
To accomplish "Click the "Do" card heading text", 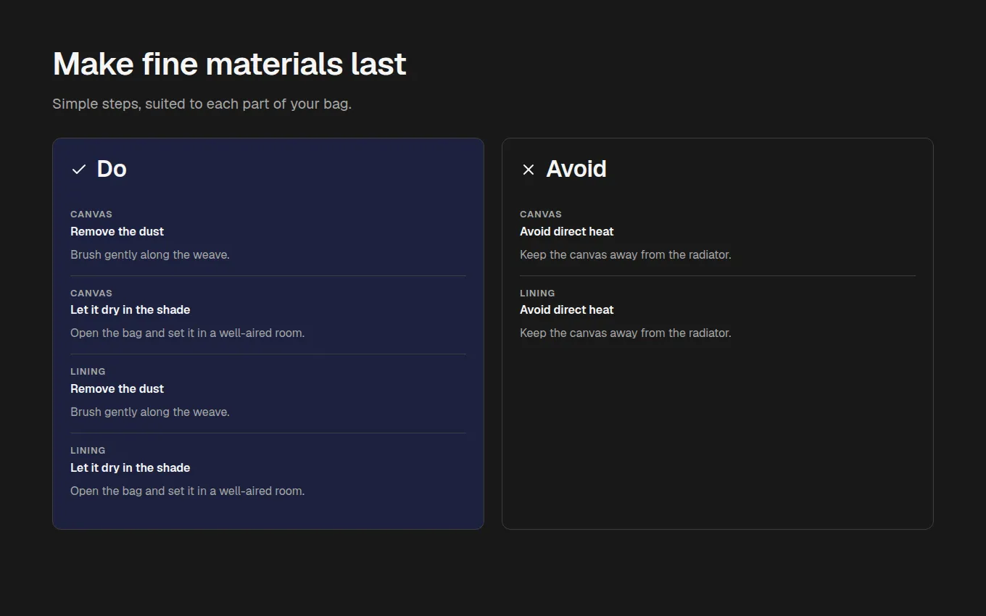I will (112, 169).
